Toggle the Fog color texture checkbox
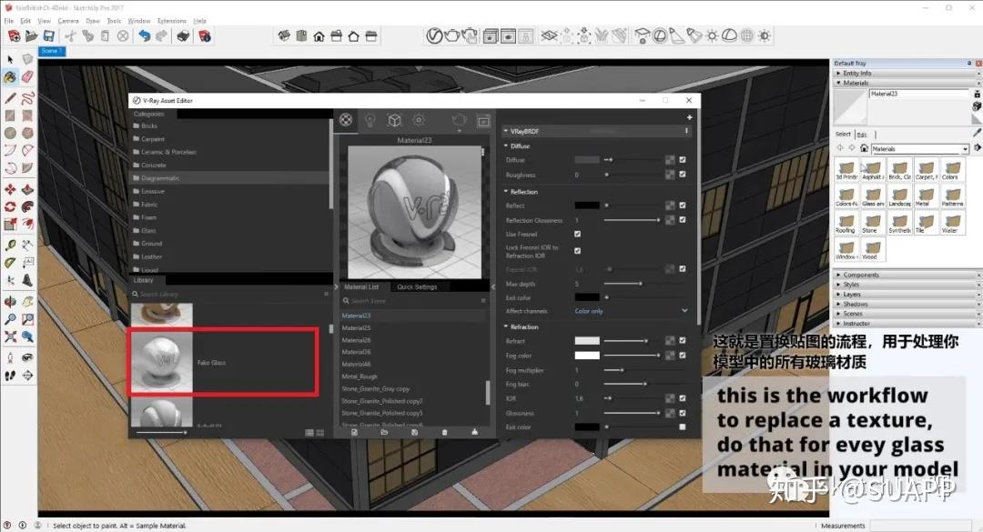The width and height of the screenshot is (983, 532). (x=682, y=356)
